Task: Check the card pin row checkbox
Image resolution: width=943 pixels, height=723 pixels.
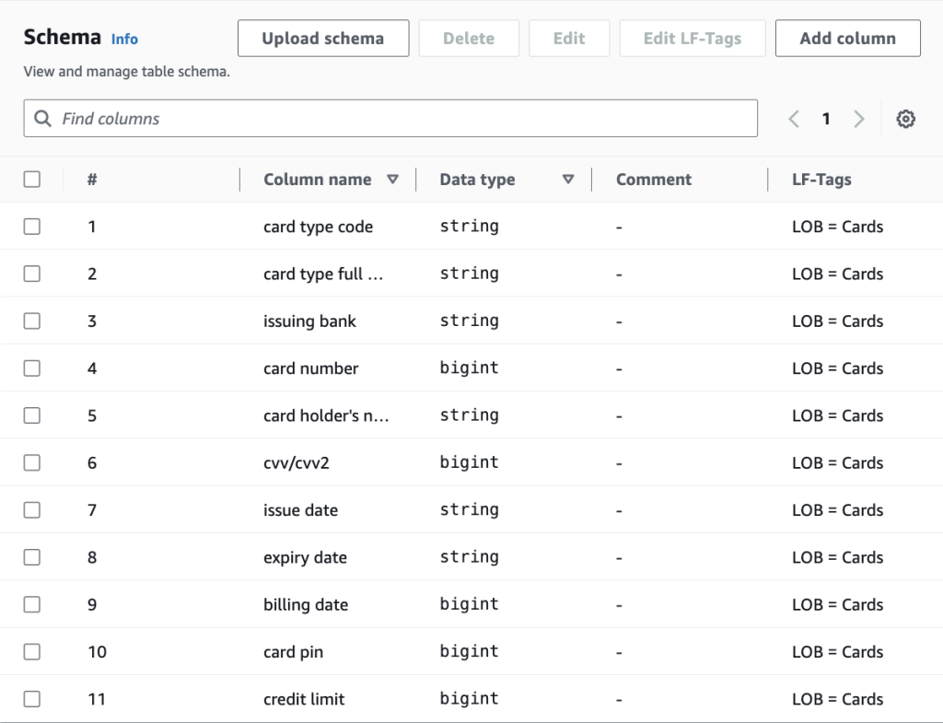Action: point(32,652)
